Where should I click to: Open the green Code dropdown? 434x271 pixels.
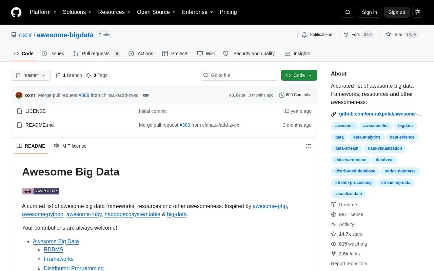tap(299, 75)
